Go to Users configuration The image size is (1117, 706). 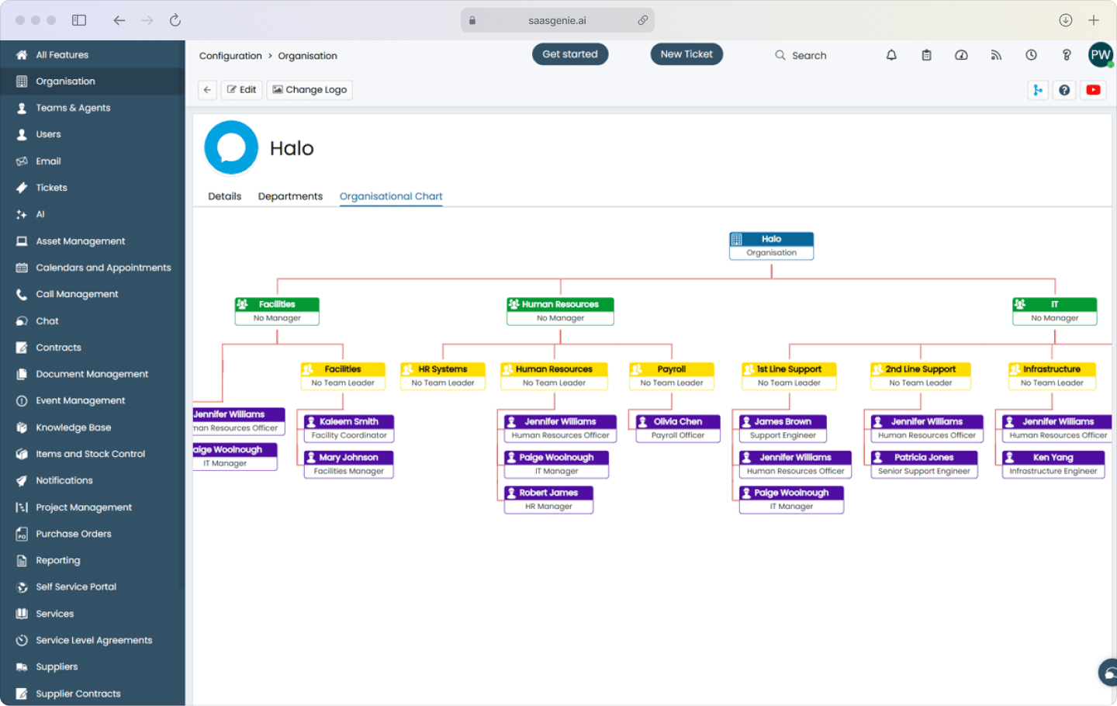tap(92, 134)
